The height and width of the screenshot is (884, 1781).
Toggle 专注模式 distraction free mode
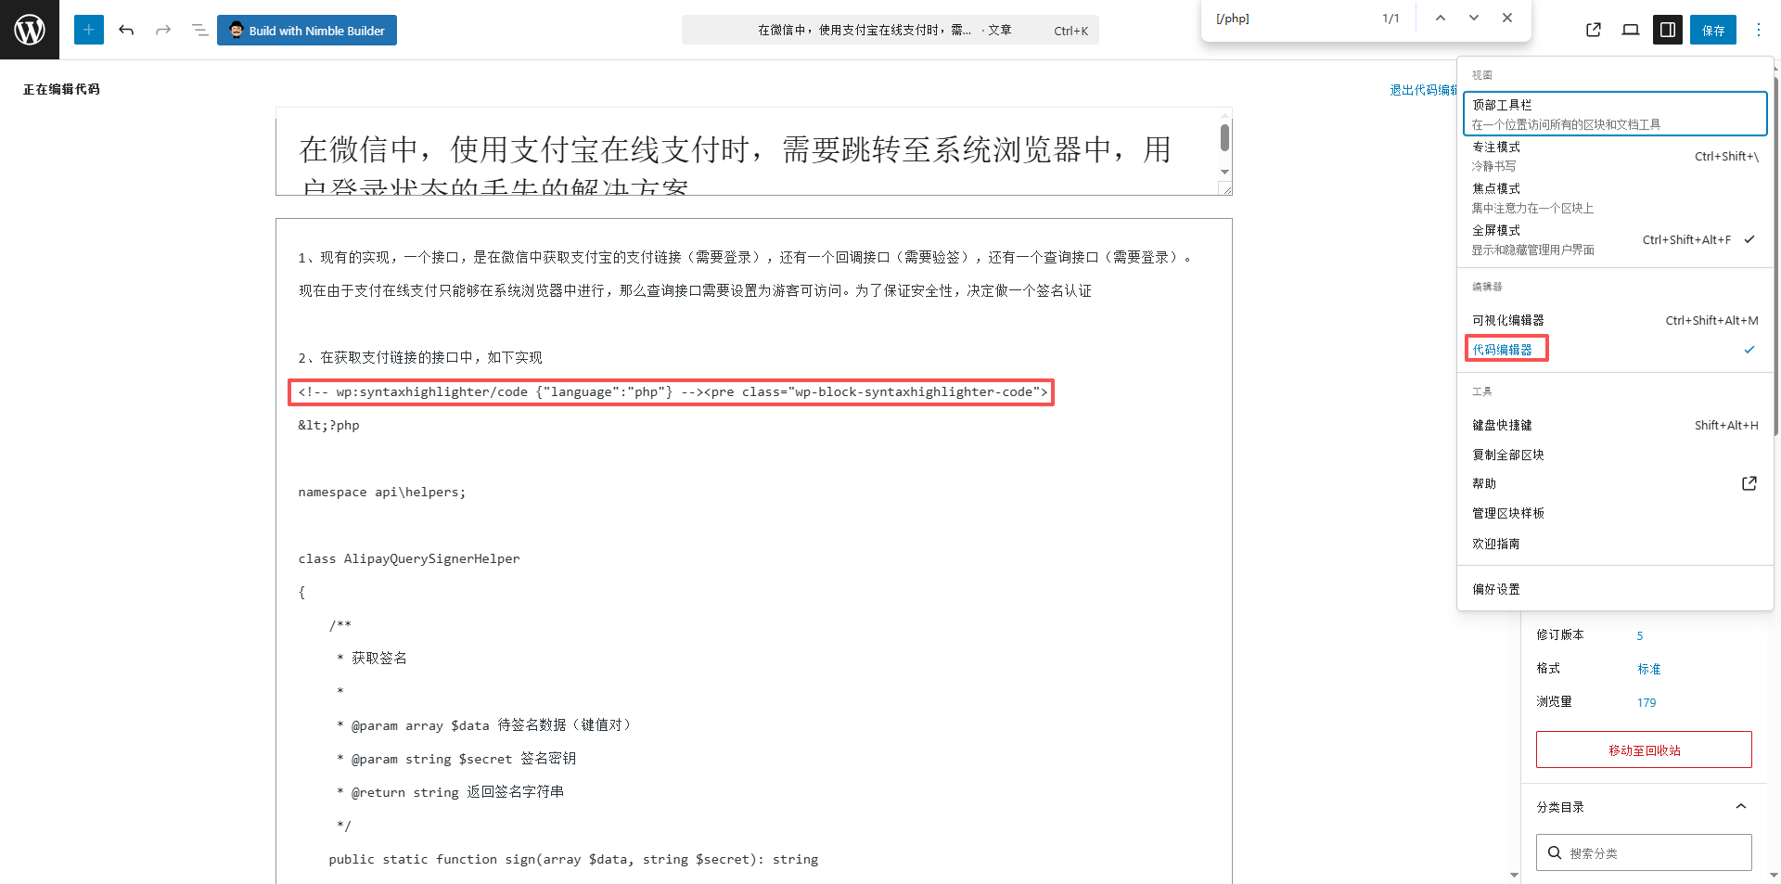pyautogui.click(x=1615, y=156)
